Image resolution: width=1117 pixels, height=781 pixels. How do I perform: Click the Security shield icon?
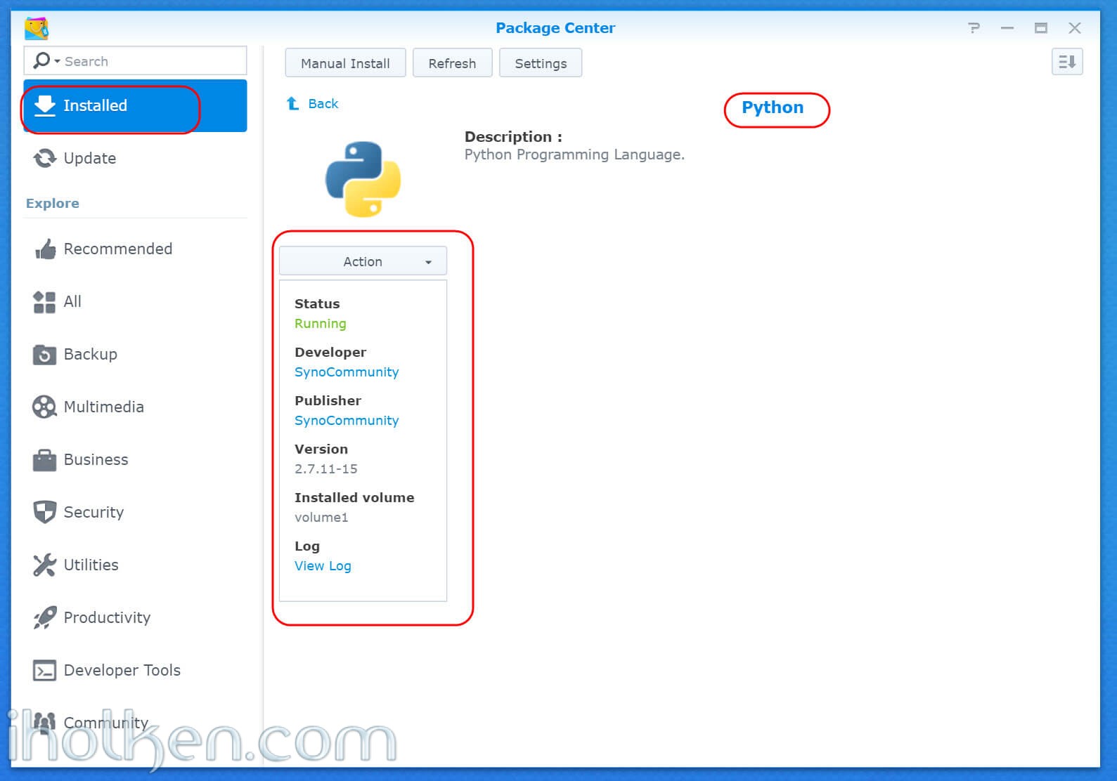(x=44, y=512)
